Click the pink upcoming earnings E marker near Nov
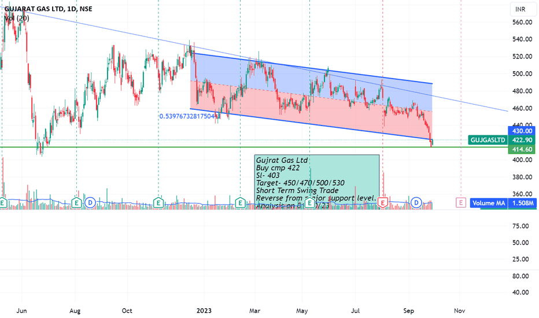539x318 pixels. click(x=460, y=202)
